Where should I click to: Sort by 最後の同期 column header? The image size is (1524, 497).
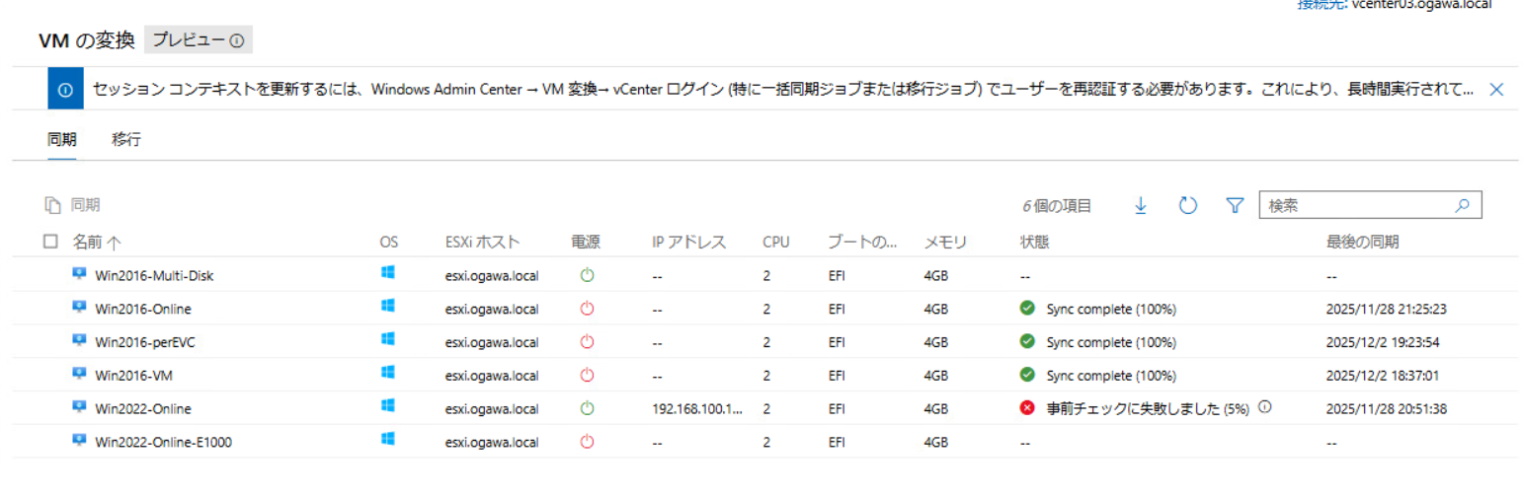1363,242
